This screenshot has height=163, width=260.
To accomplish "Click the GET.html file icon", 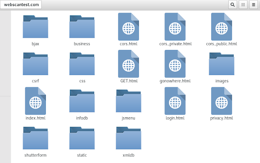I will pos(128,64).
